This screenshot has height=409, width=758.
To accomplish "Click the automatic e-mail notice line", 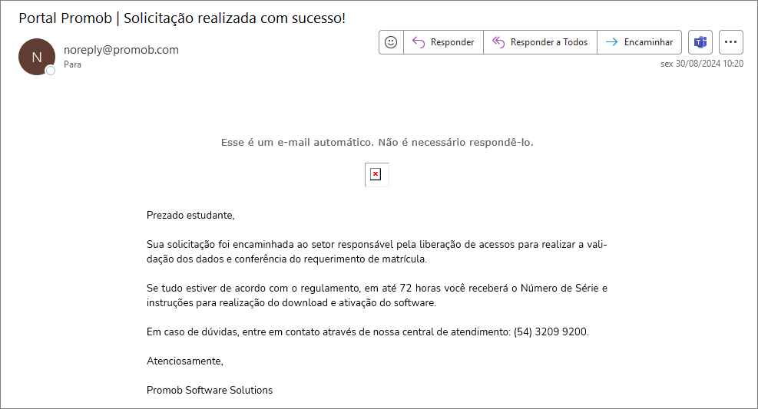I will click(x=377, y=143).
